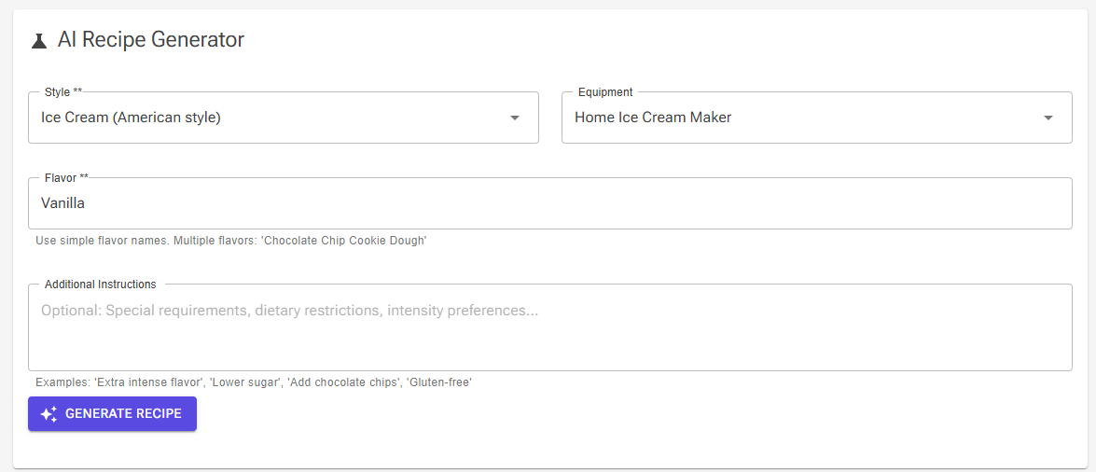Screen dimensions: 1096x472
Task: Expand the Style dropdown arrow
Action: tap(514, 118)
